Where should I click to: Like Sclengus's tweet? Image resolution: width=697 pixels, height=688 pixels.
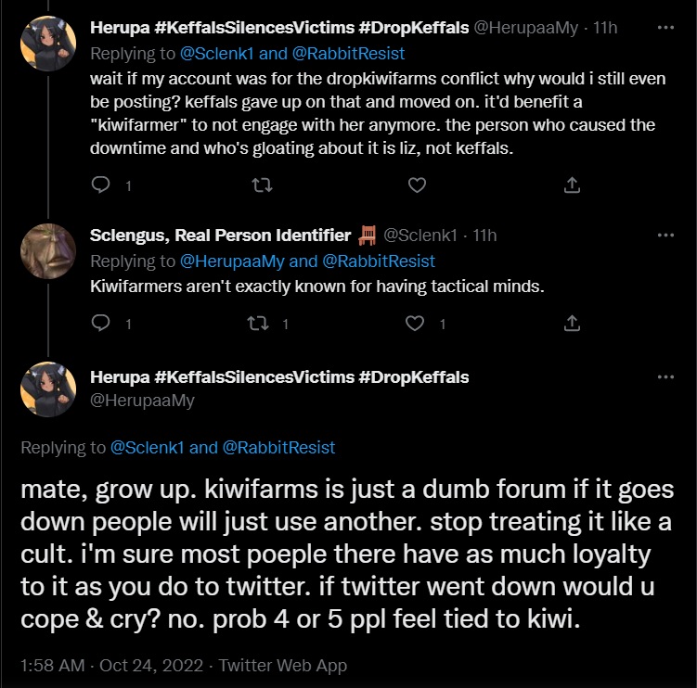click(x=417, y=324)
